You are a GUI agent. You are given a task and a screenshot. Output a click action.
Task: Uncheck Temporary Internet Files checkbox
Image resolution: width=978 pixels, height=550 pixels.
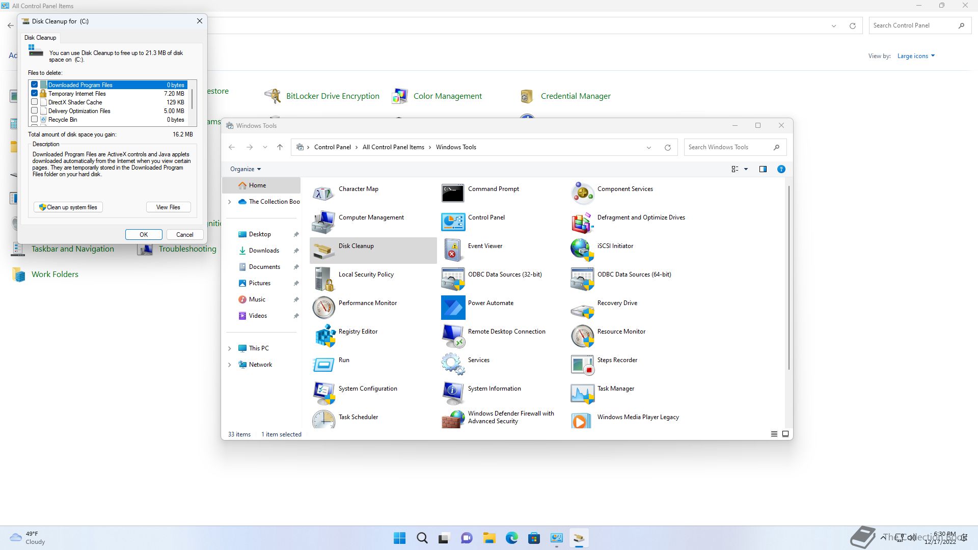(35, 93)
